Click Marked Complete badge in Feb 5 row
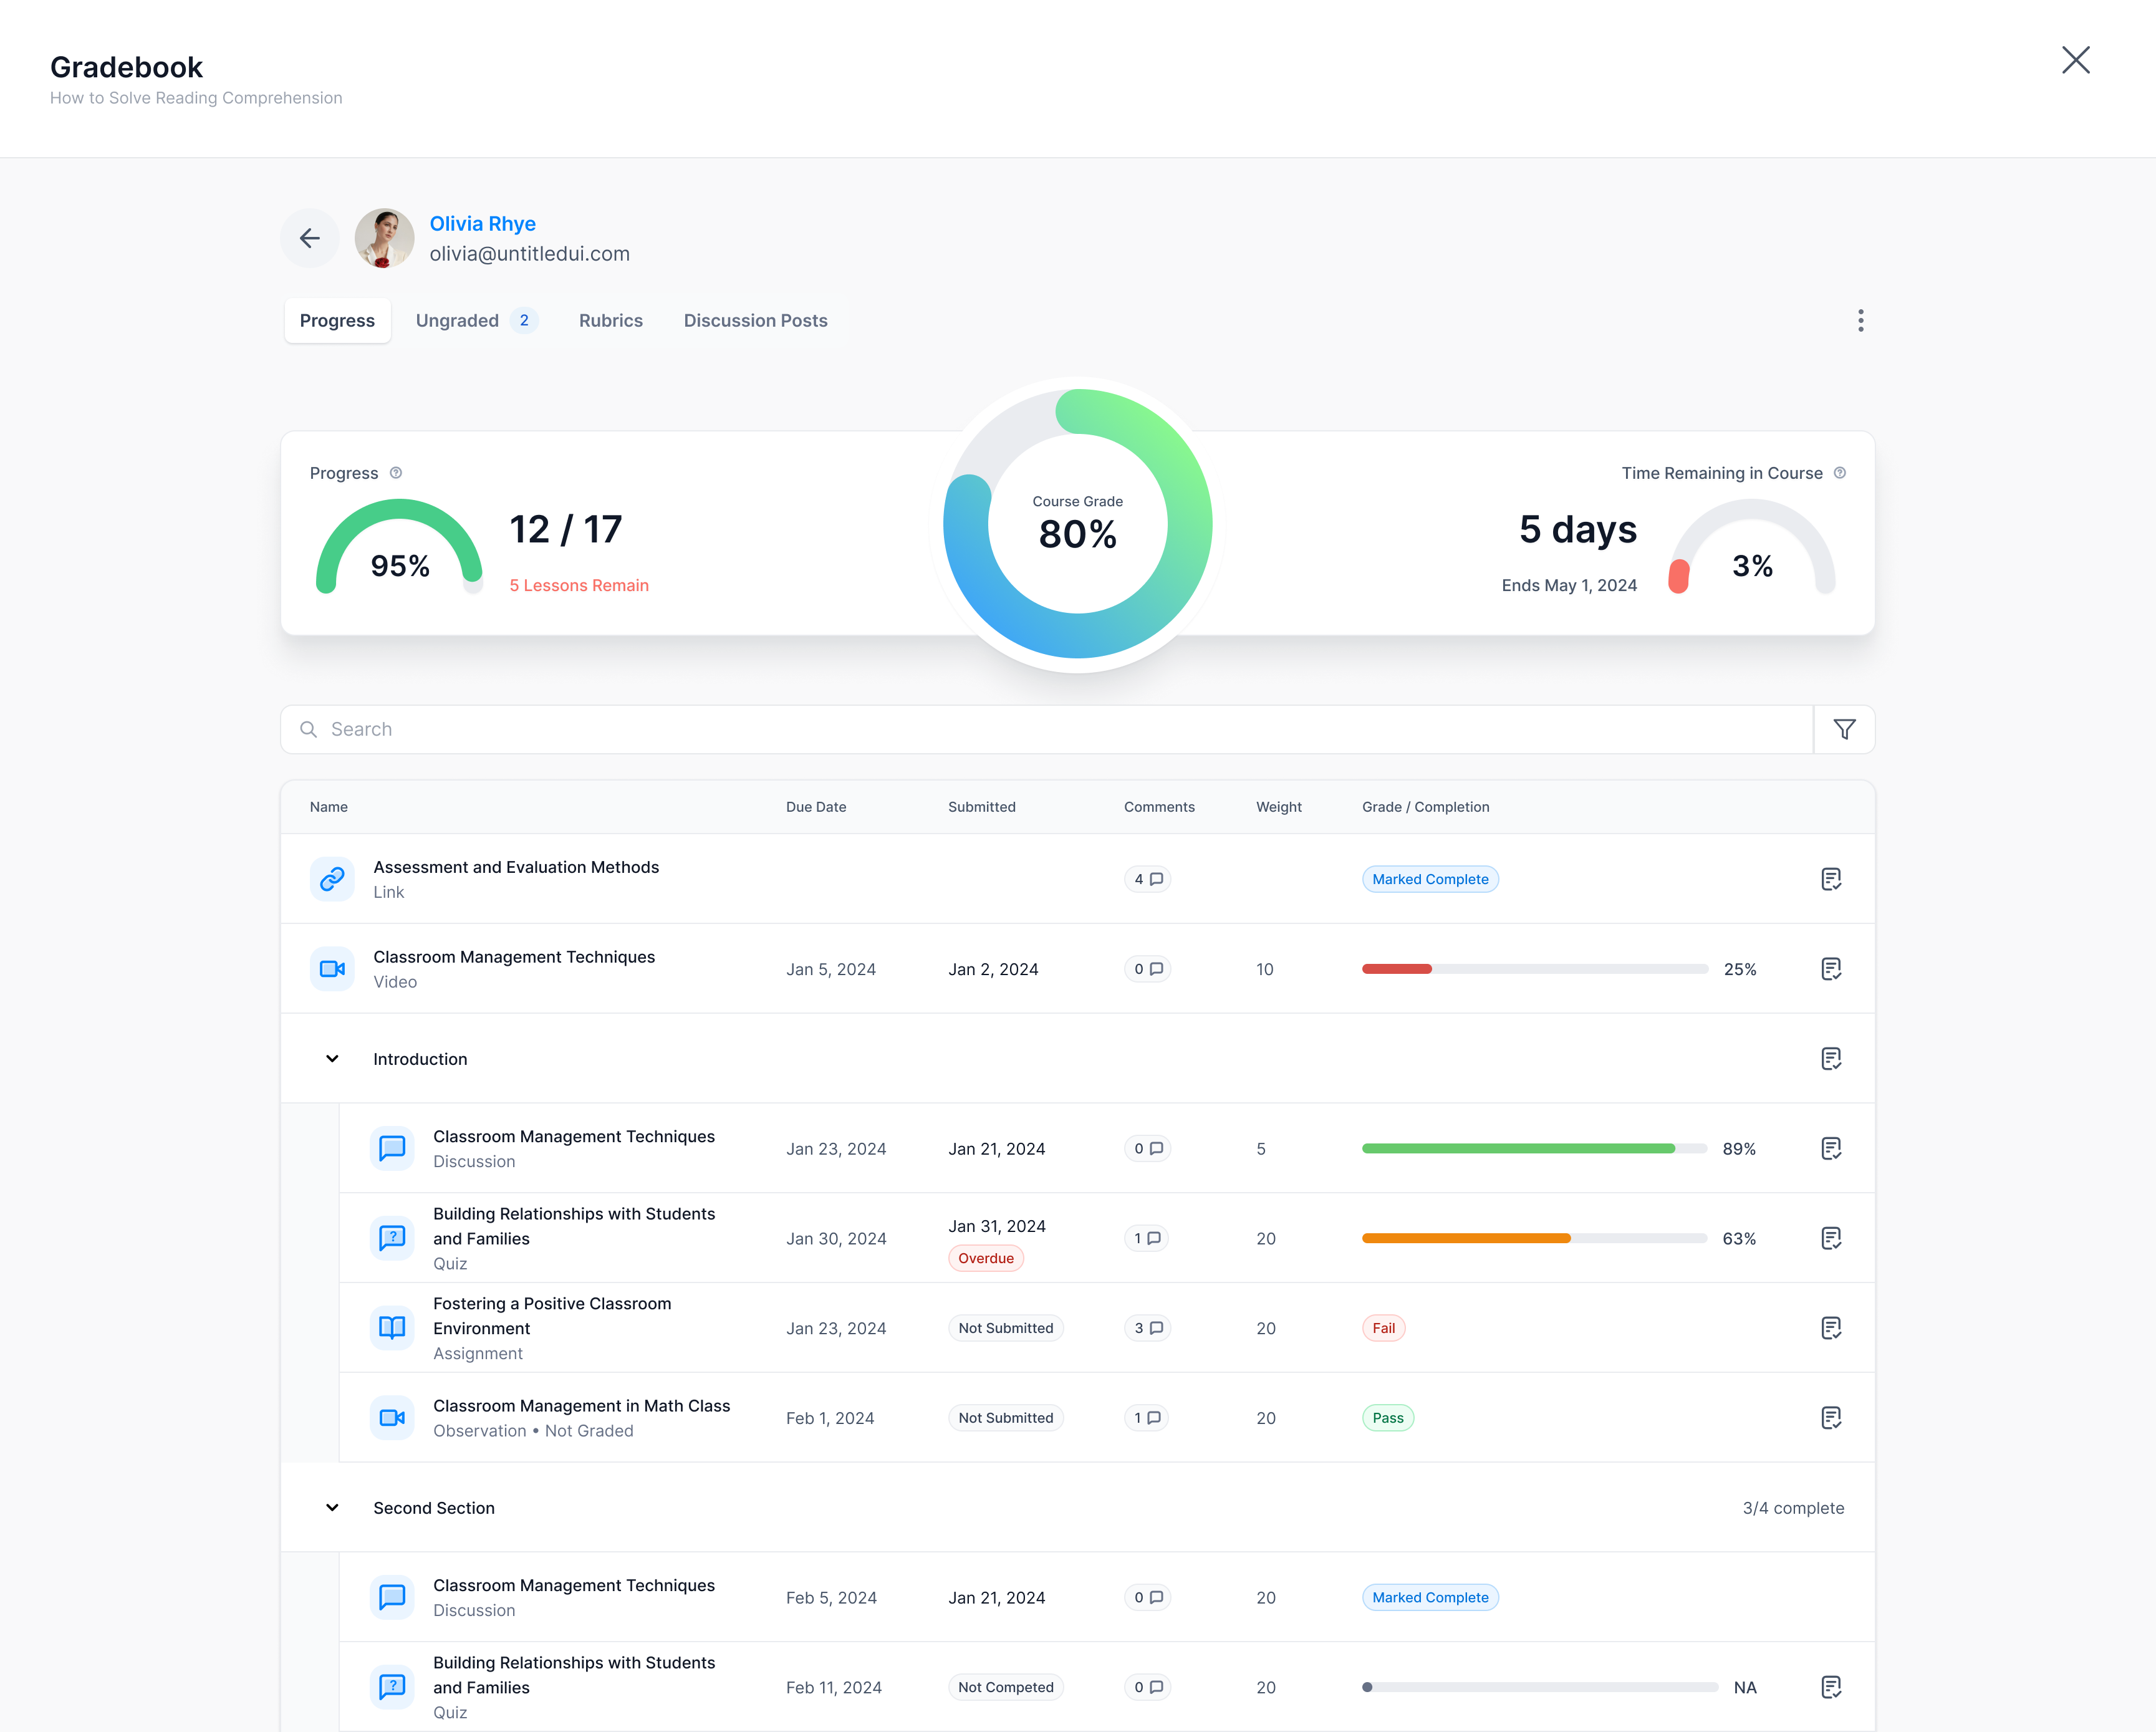 click(x=1430, y=1597)
